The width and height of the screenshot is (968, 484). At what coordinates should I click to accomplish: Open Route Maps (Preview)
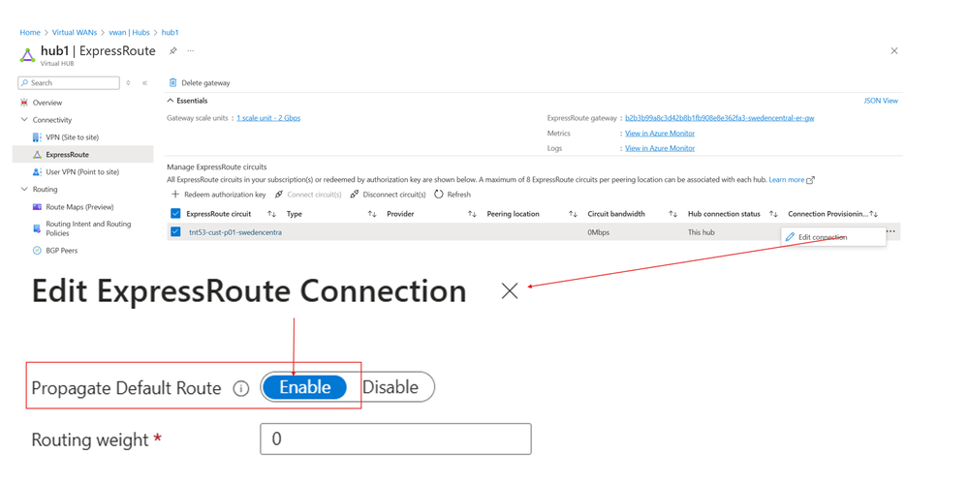[79, 207]
